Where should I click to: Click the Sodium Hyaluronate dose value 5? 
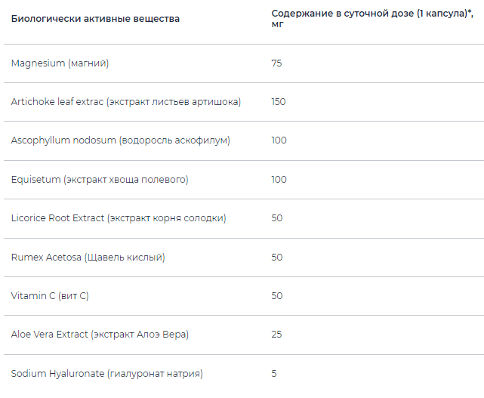274,374
